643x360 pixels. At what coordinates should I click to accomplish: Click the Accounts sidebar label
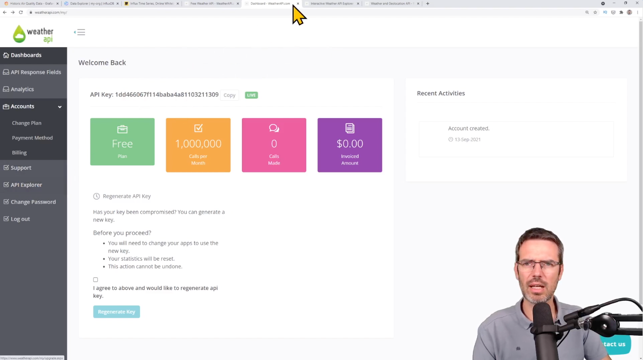[22, 107]
